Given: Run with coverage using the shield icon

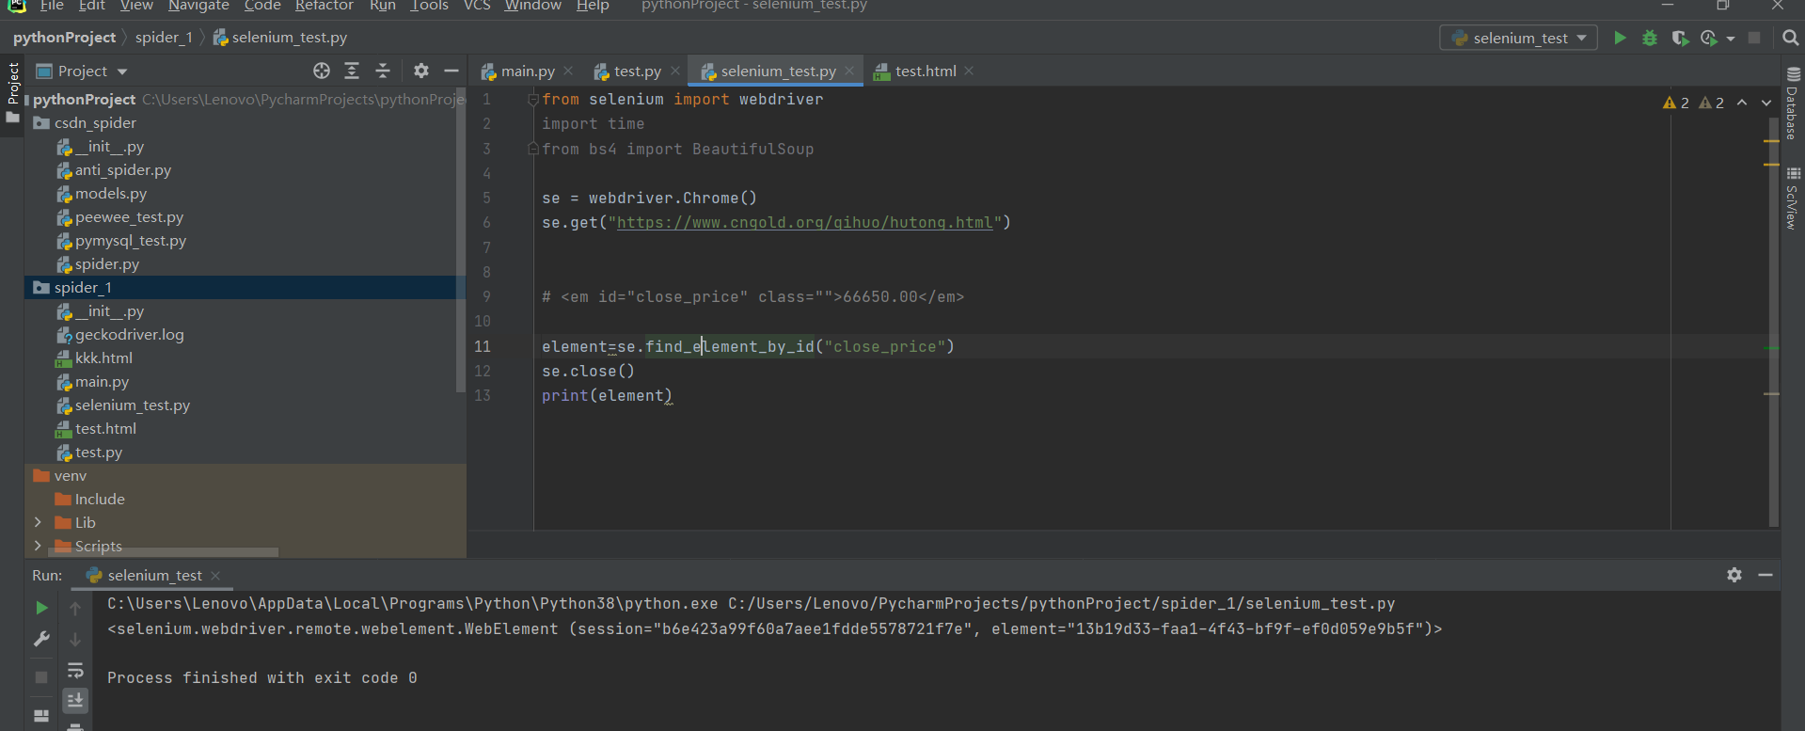Looking at the screenshot, I should [1680, 38].
